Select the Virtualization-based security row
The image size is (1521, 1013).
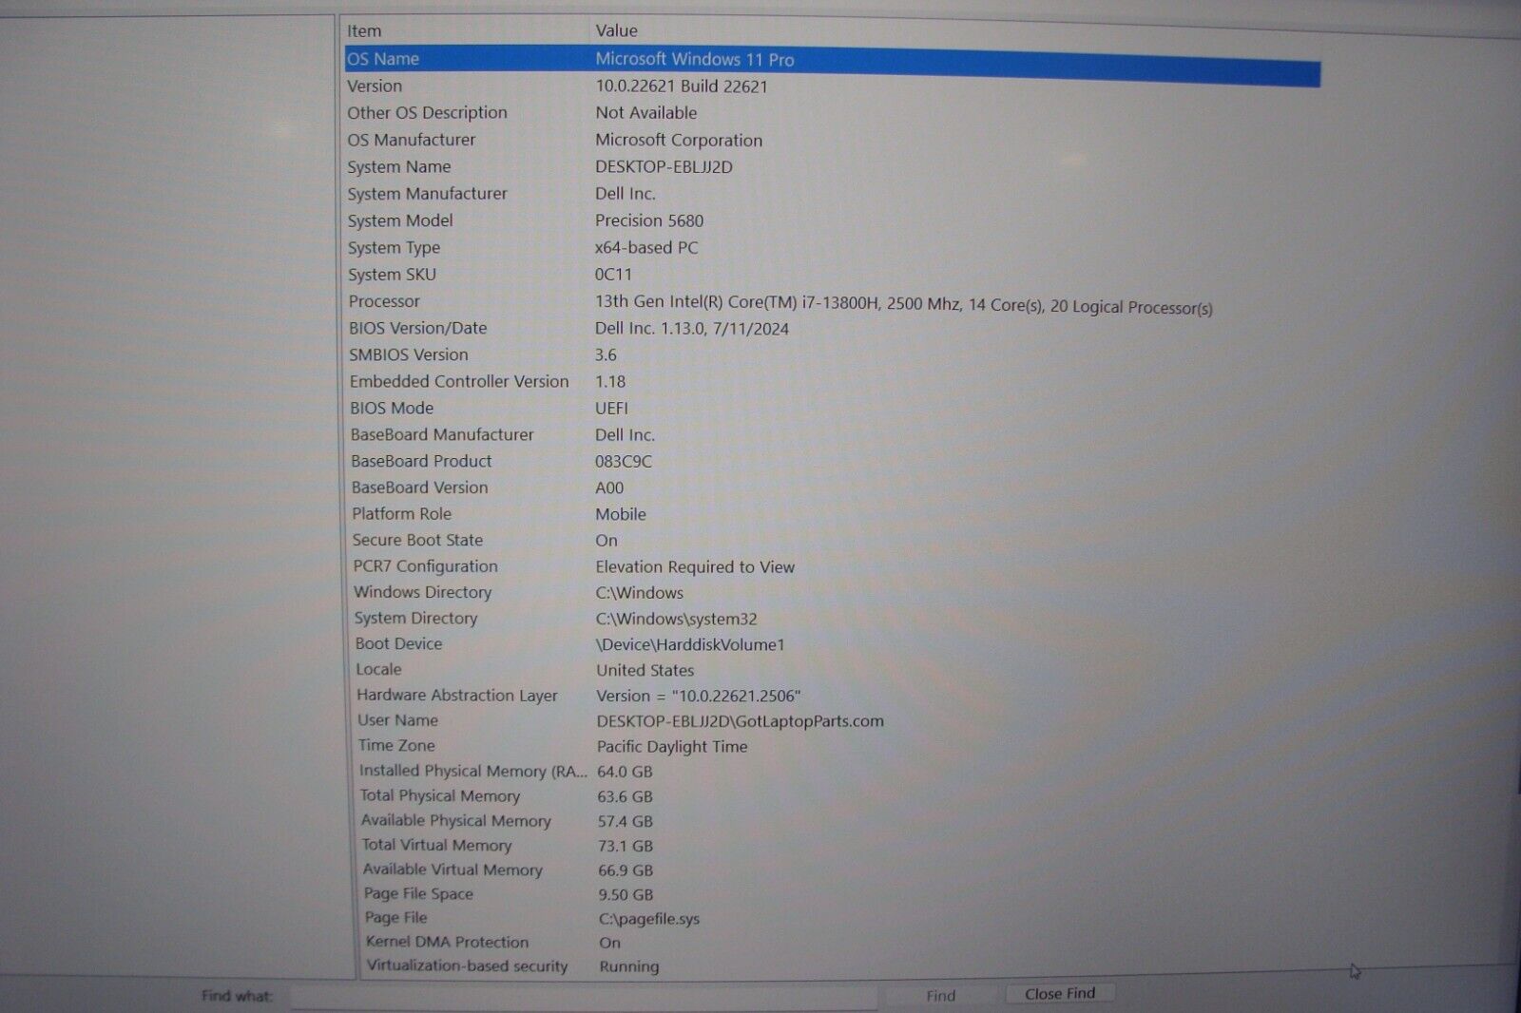coord(833,966)
